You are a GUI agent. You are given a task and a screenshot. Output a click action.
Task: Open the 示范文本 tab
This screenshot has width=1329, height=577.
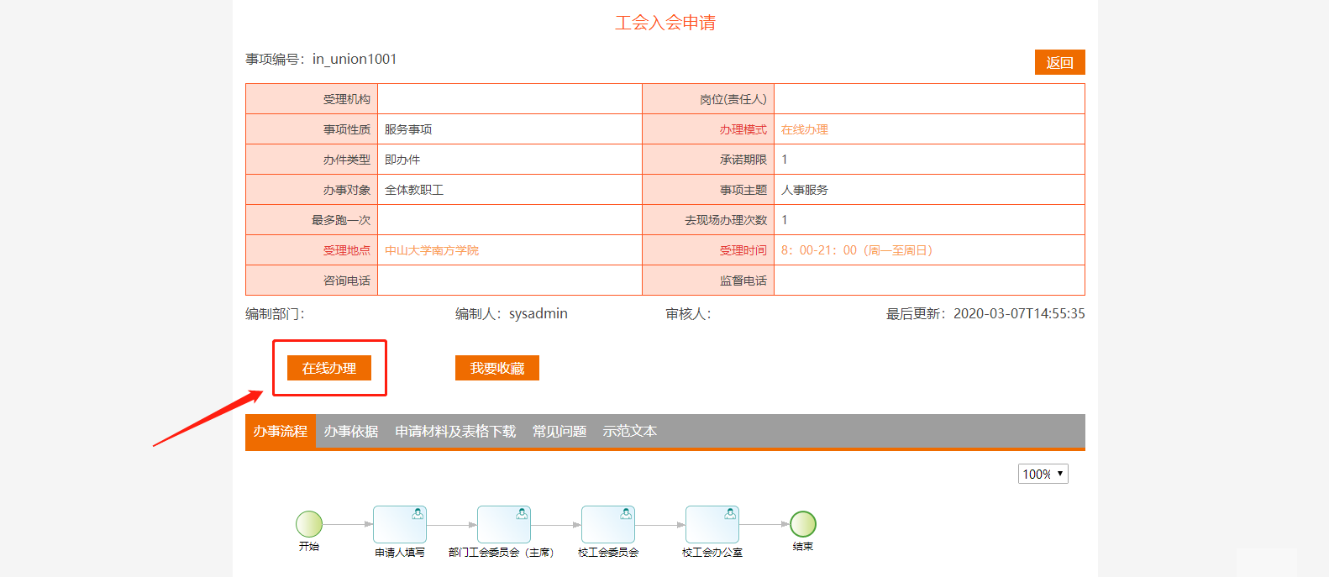[630, 431]
